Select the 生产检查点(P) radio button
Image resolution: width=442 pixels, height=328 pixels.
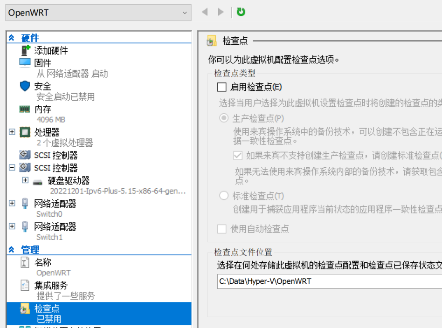coord(224,118)
